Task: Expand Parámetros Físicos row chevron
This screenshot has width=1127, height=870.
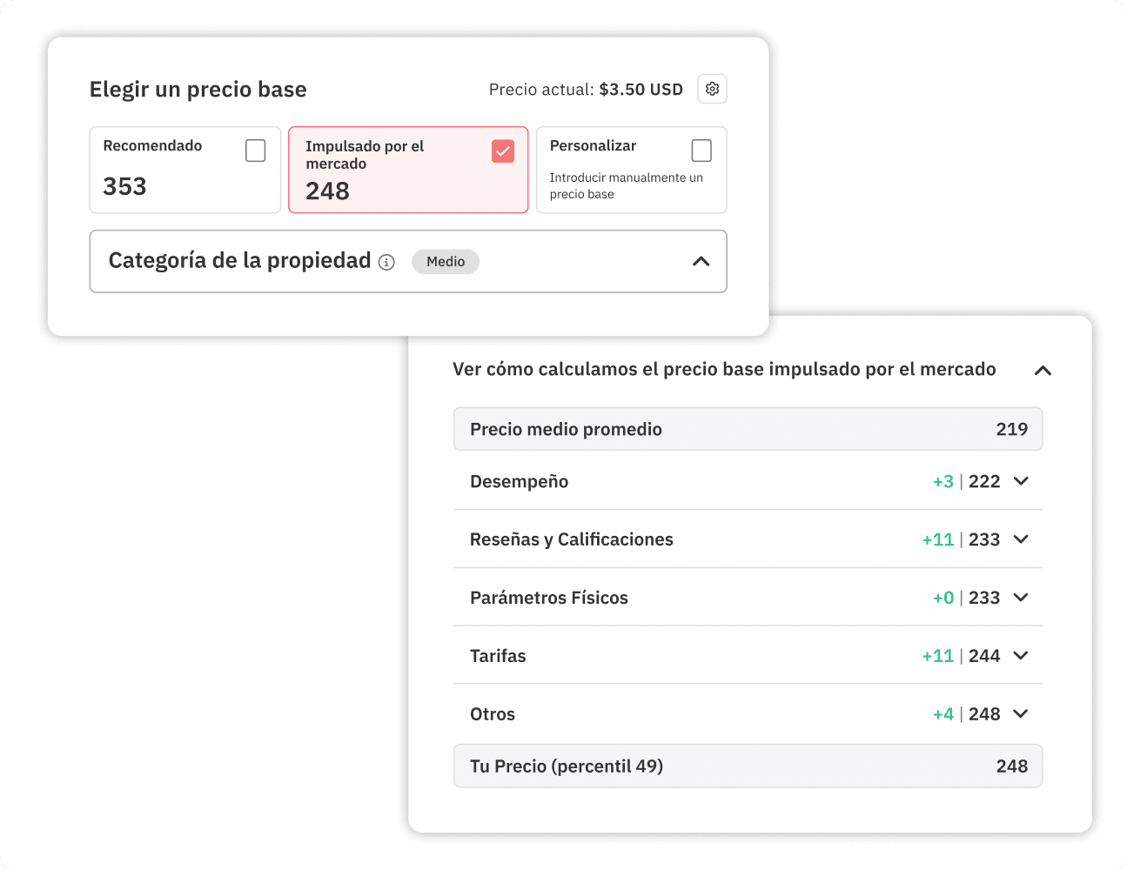Action: click(1021, 598)
